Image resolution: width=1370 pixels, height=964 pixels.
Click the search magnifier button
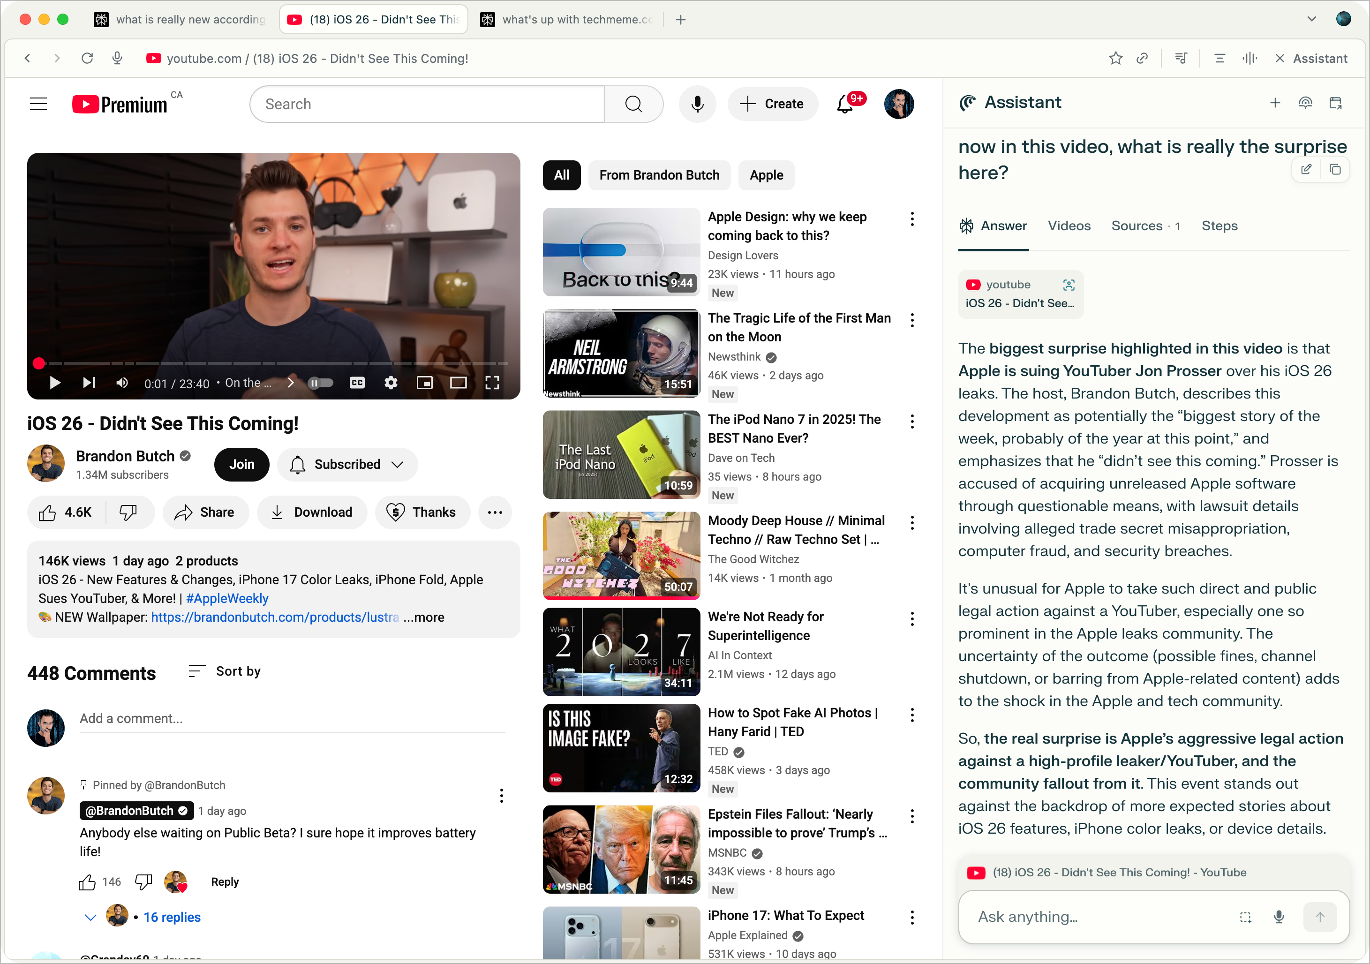click(x=633, y=104)
